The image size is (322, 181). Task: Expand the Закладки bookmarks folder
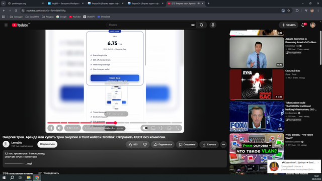[16, 17]
